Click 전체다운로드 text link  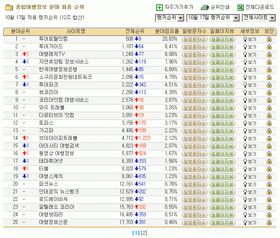click(x=260, y=7)
